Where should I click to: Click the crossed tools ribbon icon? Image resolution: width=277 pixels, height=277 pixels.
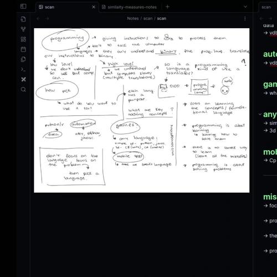coord(23,79)
